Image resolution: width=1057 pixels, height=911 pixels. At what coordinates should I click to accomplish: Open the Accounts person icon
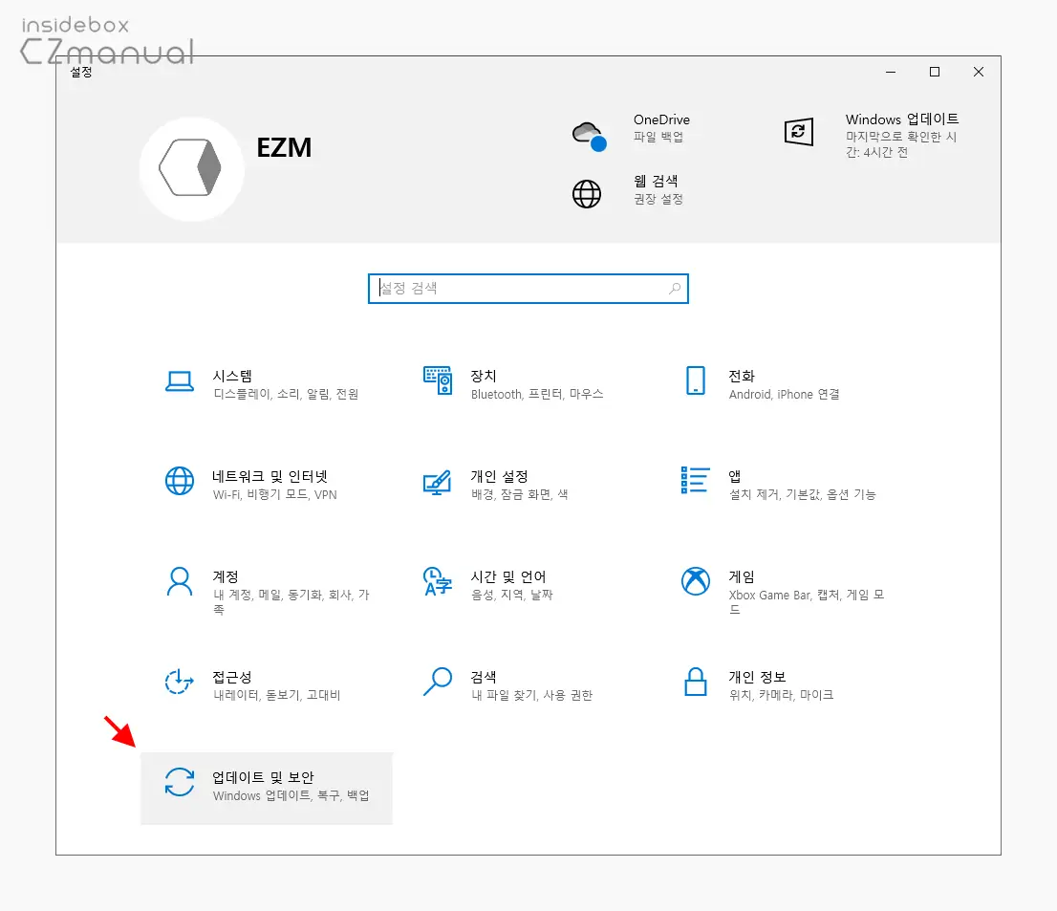180,581
